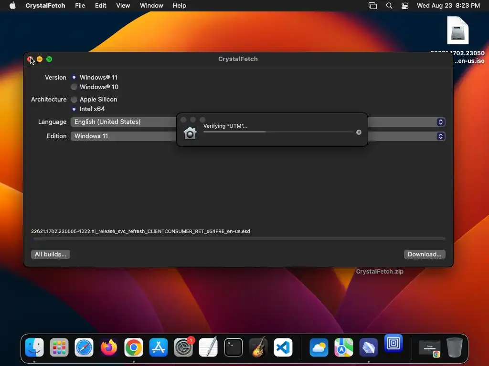The height and width of the screenshot is (366, 489).
Task: Click the date and time in menu bar
Action: pyautogui.click(x=448, y=6)
